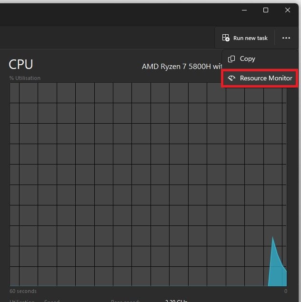
Task: Choose Copy from the dropdown menu
Action: coord(247,59)
